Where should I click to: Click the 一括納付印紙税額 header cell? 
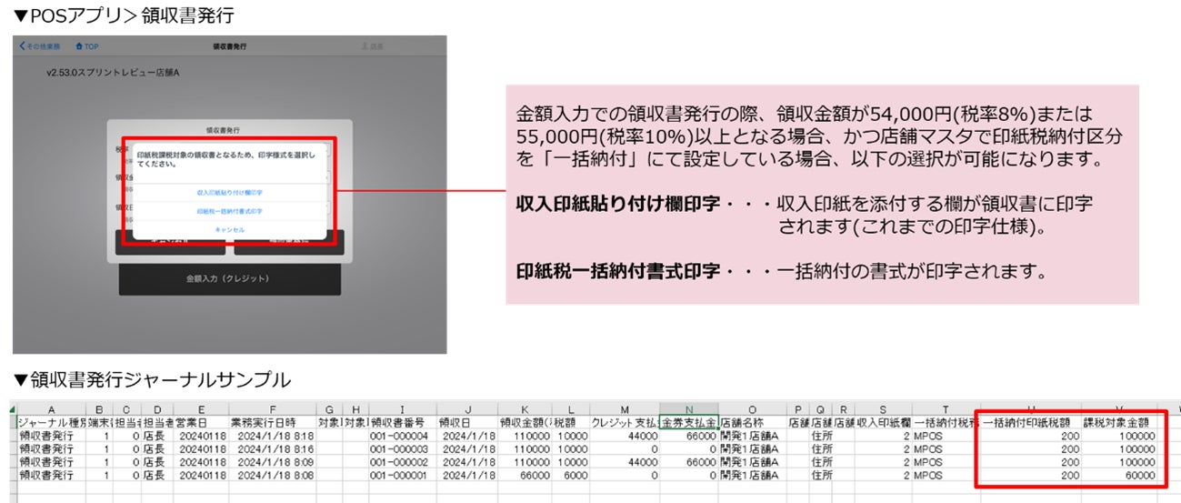(x=1030, y=423)
